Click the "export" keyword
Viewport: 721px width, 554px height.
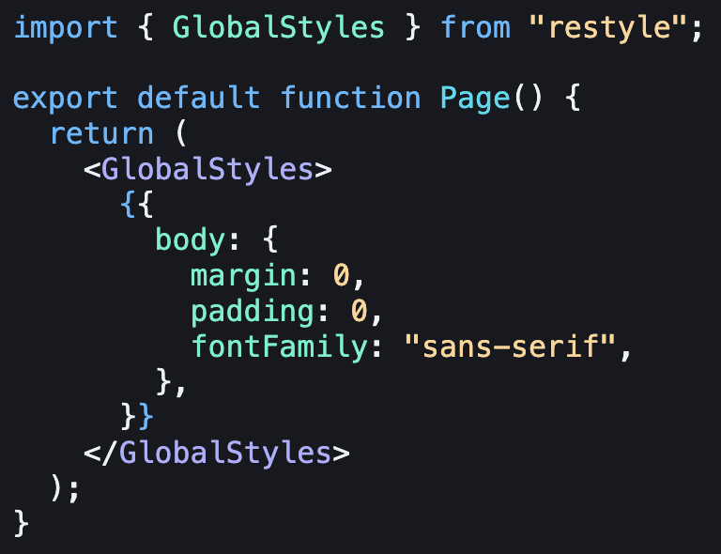66,100
